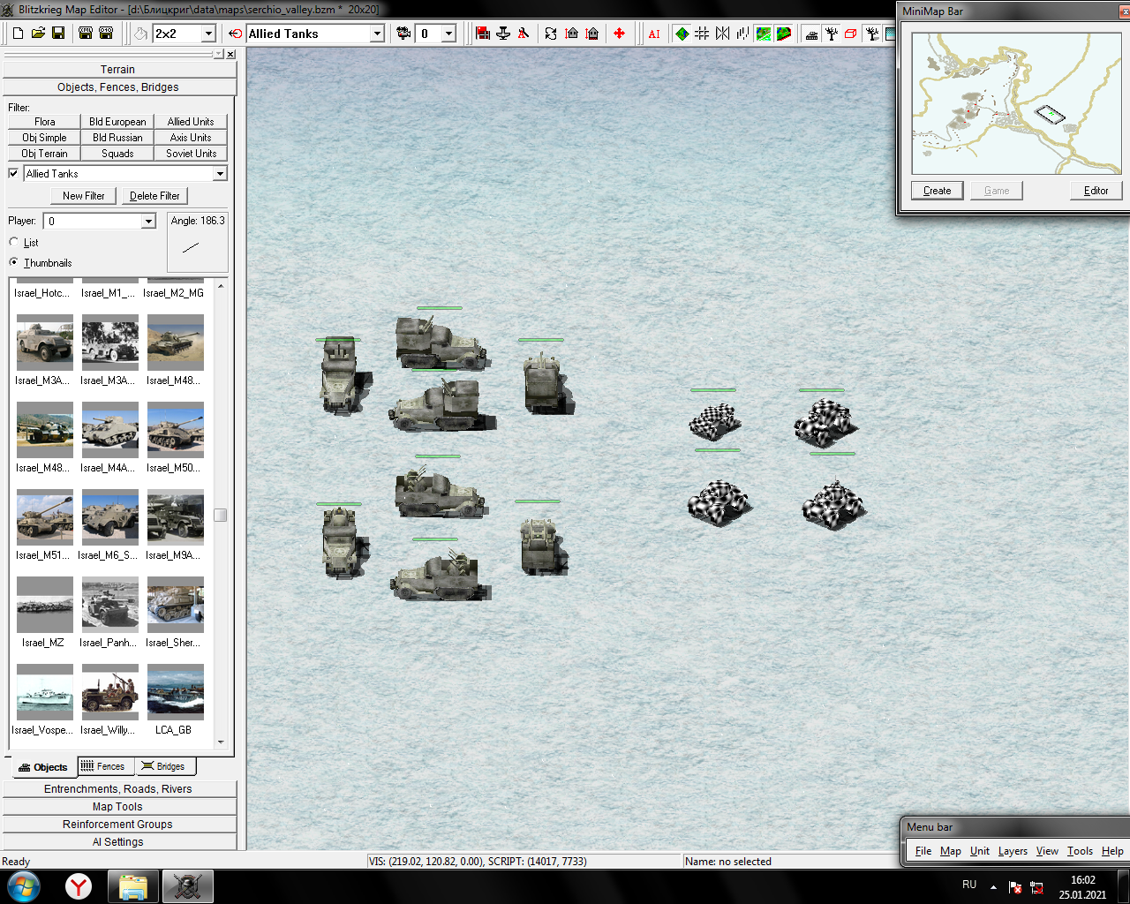1130x904 pixels.
Task: Save as binary using the 010 disk icon
Action: pos(106,34)
